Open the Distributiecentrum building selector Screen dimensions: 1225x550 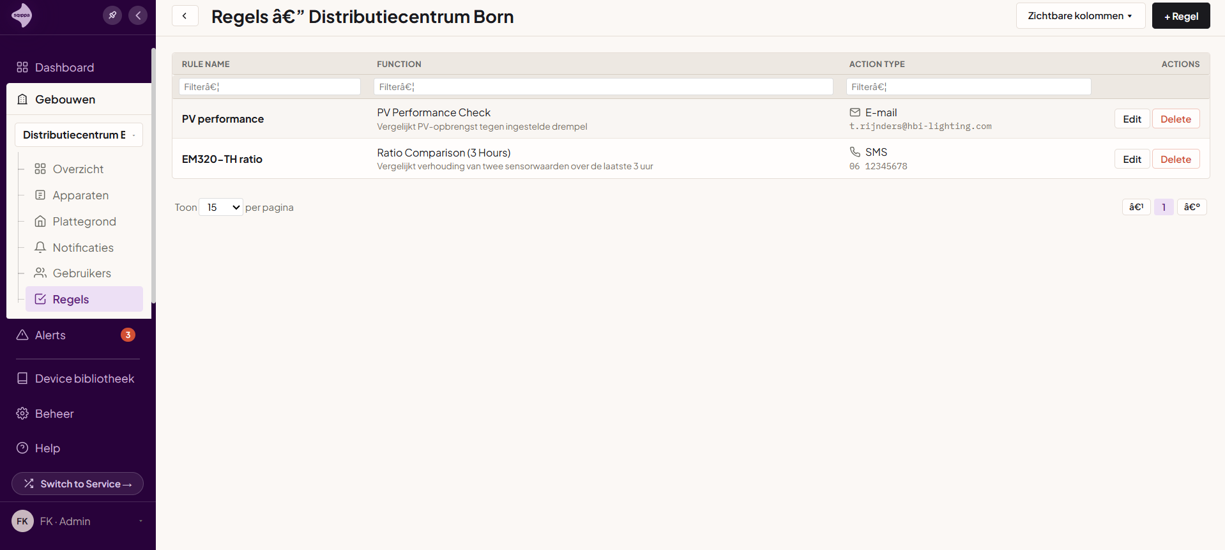point(79,135)
